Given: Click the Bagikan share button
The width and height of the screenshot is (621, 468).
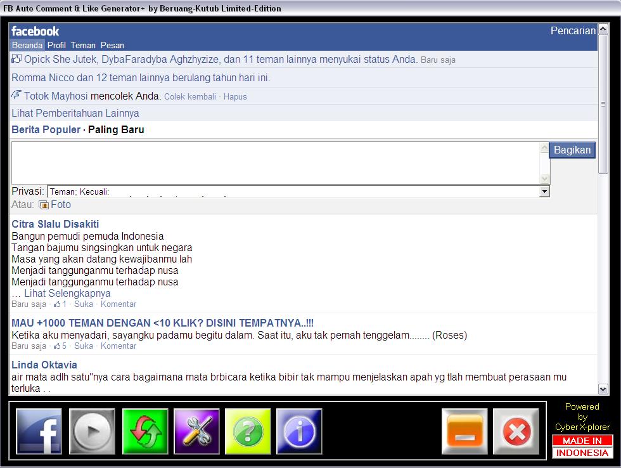Looking at the screenshot, I should [x=572, y=150].
